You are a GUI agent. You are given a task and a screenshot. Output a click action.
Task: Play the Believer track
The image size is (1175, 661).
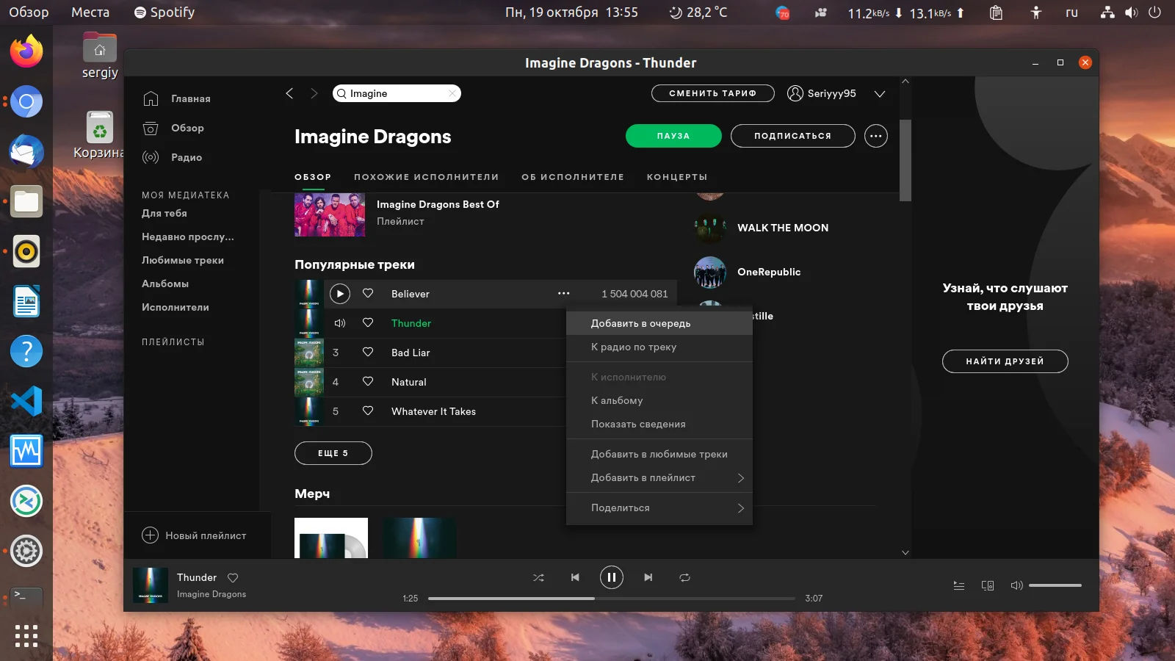coord(339,294)
